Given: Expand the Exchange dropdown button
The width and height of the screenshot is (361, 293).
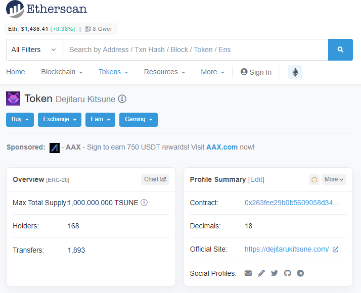Looking at the screenshot, I should point(60,120).
